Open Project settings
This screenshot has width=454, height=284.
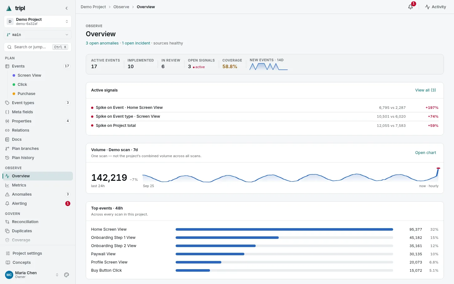point(38,253)
